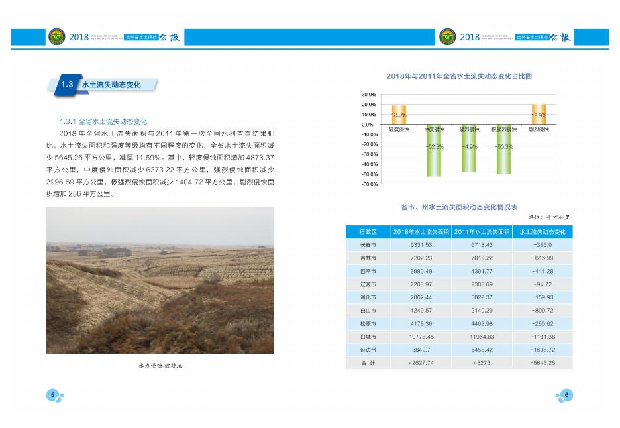620x428 pixels.
Task: Click the page number 6 badge
Action: (567, 395)
